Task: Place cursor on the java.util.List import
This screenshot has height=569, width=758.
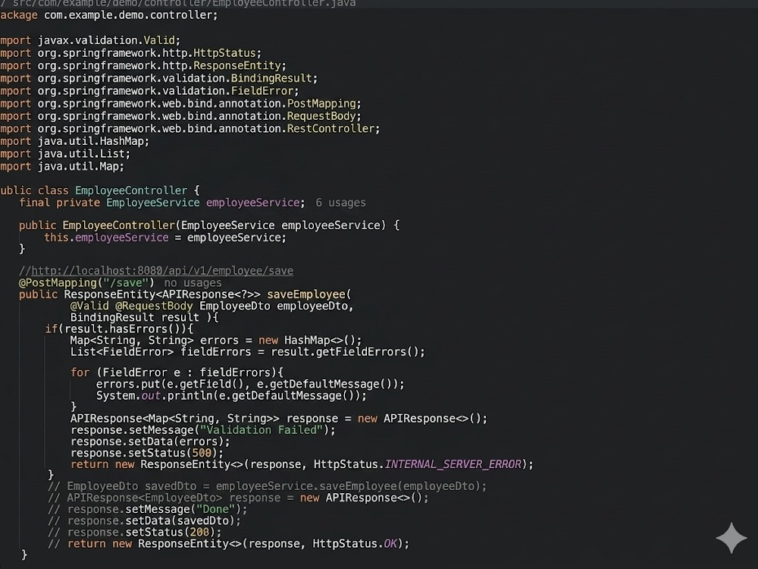Action: (65, 153)
